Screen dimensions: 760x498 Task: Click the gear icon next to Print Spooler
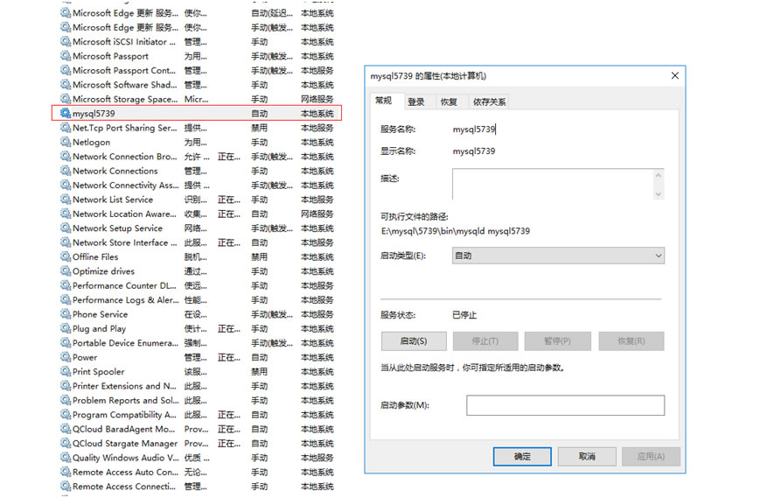(66, 372)
